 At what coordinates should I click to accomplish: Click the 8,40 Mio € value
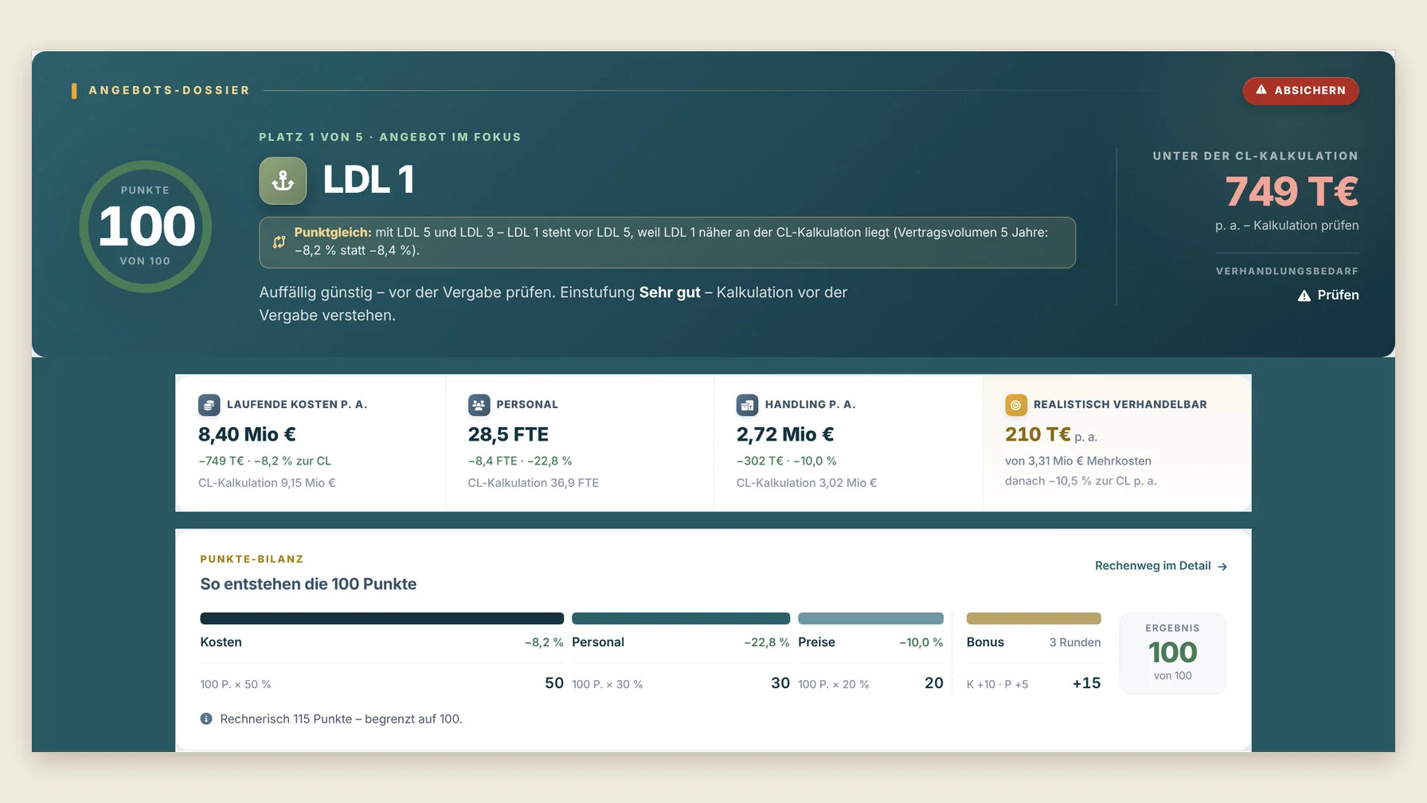tap(247, 434)
